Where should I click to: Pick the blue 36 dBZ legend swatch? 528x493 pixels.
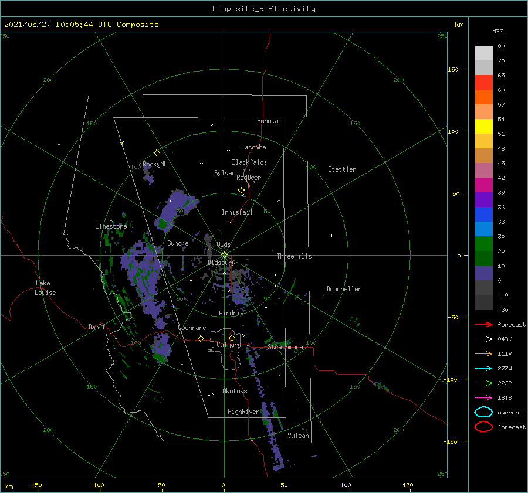click(483, 214)
